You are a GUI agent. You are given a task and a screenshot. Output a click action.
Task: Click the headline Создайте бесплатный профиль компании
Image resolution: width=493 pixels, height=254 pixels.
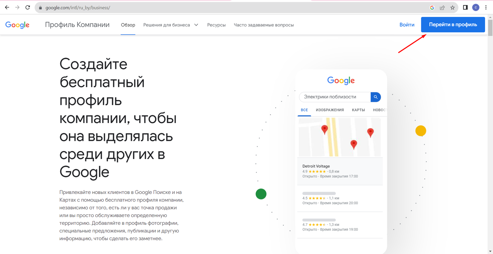[118, 118]
